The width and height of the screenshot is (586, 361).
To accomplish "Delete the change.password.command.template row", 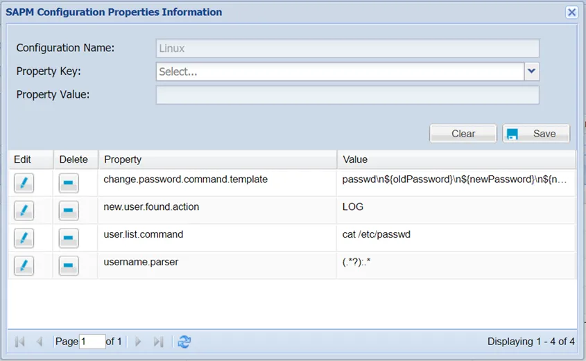I will 69,183.
